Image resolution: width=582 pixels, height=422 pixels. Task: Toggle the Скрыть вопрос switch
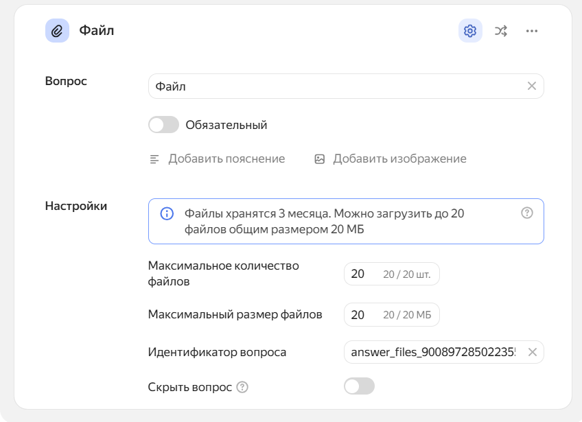pyautogui.click(x=359, y=386)
